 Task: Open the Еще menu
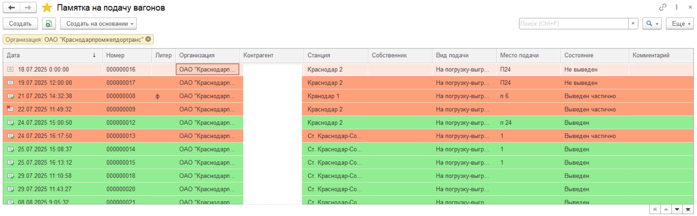pyautogui.click(x=680, y=24)
